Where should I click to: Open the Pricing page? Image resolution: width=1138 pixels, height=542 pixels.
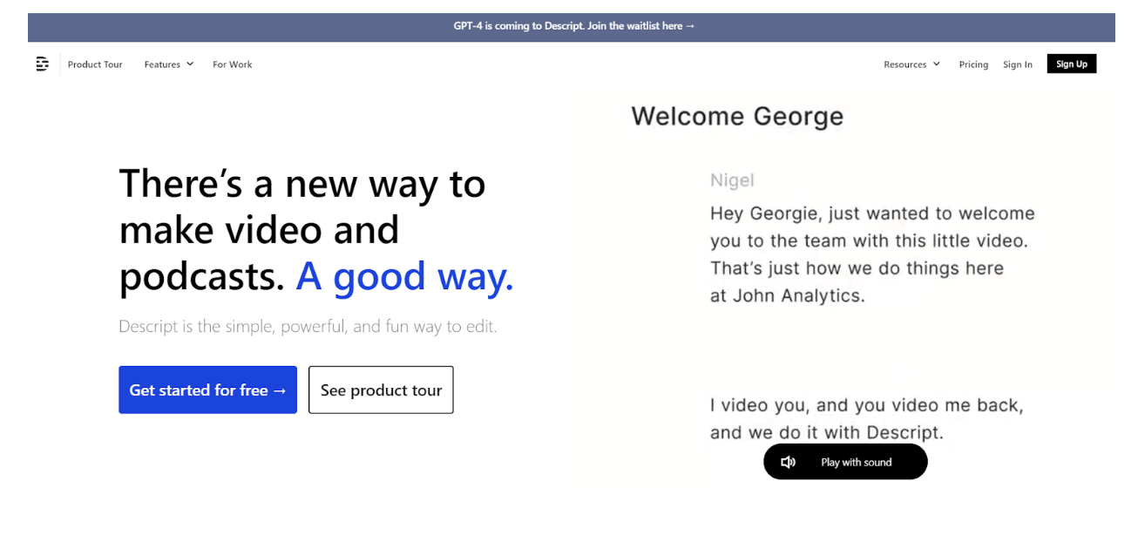(973, 64)
